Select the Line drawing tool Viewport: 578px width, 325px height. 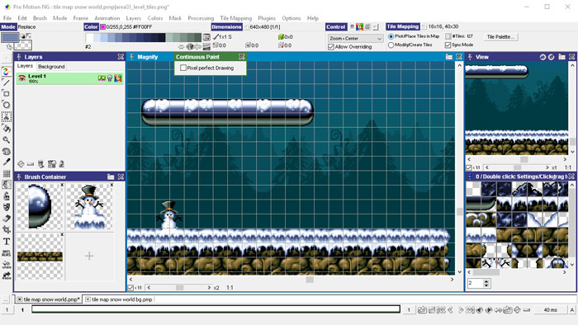7,82
